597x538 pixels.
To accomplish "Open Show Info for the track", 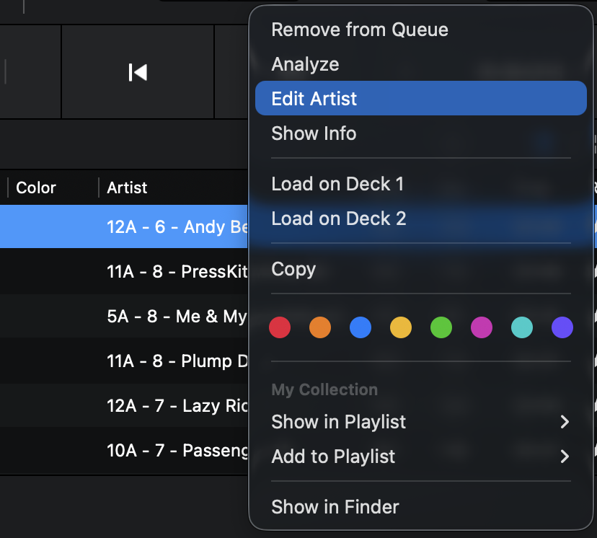I will [314, 133].
